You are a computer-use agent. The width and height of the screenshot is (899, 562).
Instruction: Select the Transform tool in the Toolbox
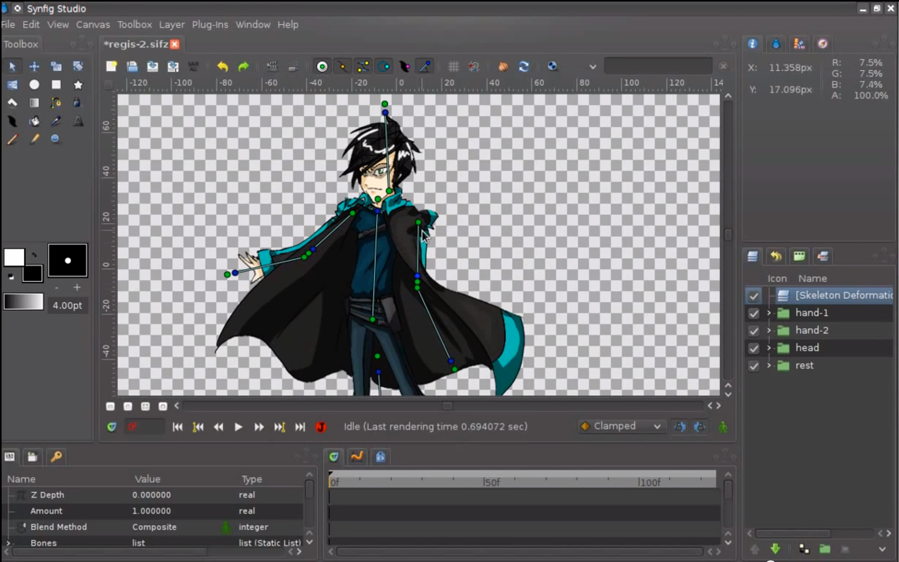(12, 66)
